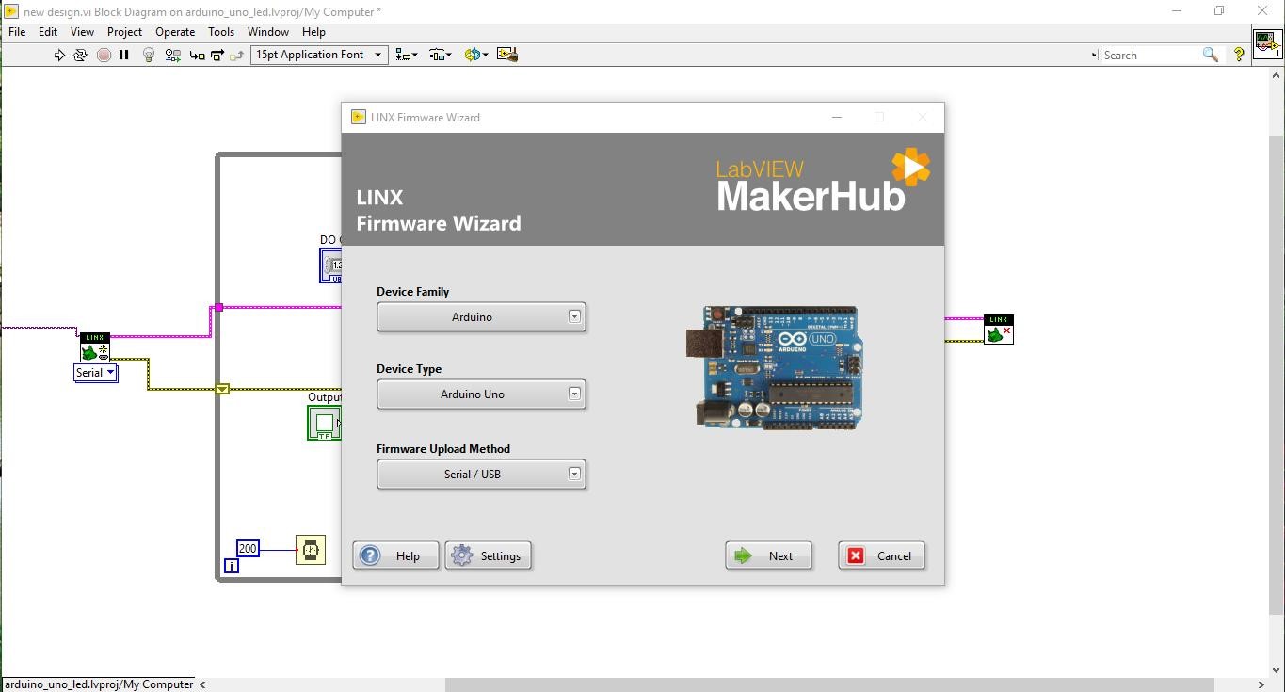This screenshot has height=692, width=1285.
Task: Click the Run arrow in the toolbar
Action: (59, 55)
